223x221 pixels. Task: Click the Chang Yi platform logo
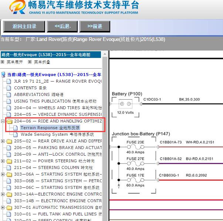tap(17, 7)
